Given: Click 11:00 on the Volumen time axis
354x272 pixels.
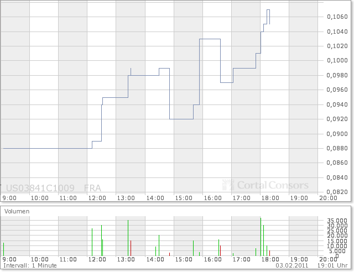Looking at the screenshot, I should point(68,260).
